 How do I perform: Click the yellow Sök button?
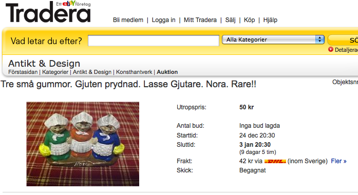343,40
